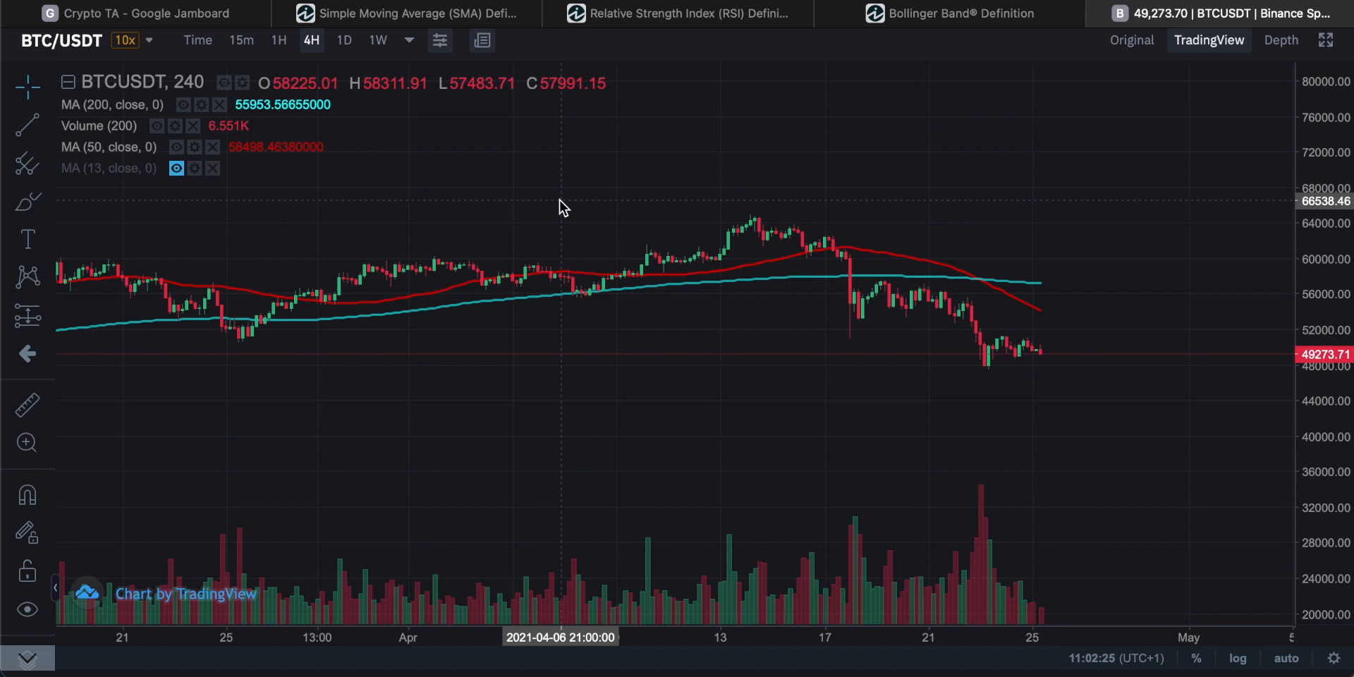1354x677 pixels.
Task: Switch to Original chart view
Action: (x=1132, y=40)
